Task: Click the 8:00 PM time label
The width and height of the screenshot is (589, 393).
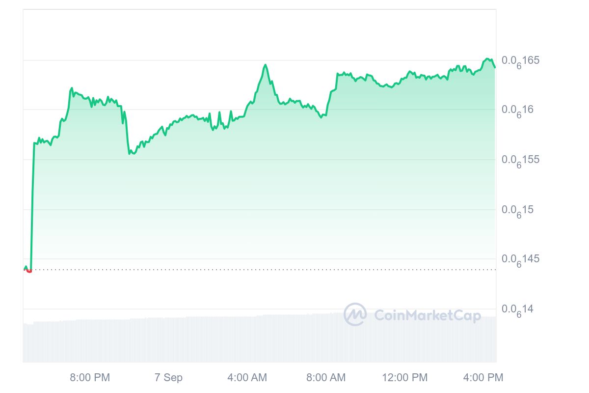Action: coord(90,378)
